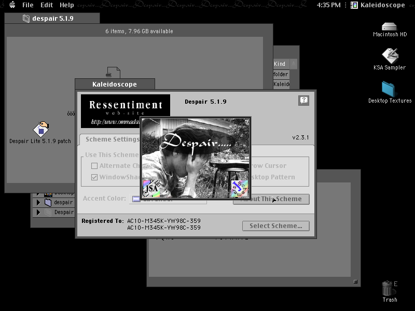Toggle the Alternate checkbox
This screenshot has height=311, width=415.
pyautogui.click(x=94, y=166)
